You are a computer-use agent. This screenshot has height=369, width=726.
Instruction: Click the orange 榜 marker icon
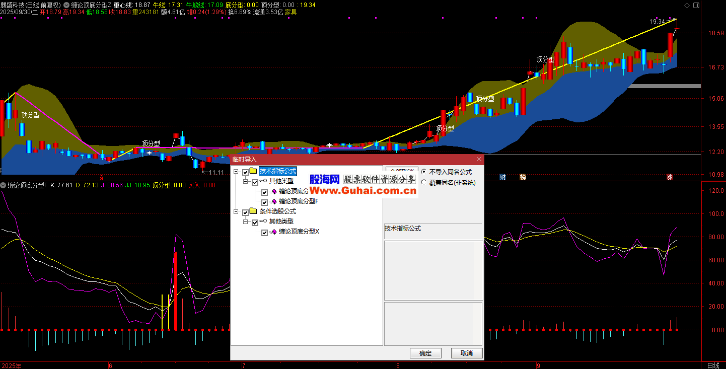pyautogui.click(x=523, y=177)
